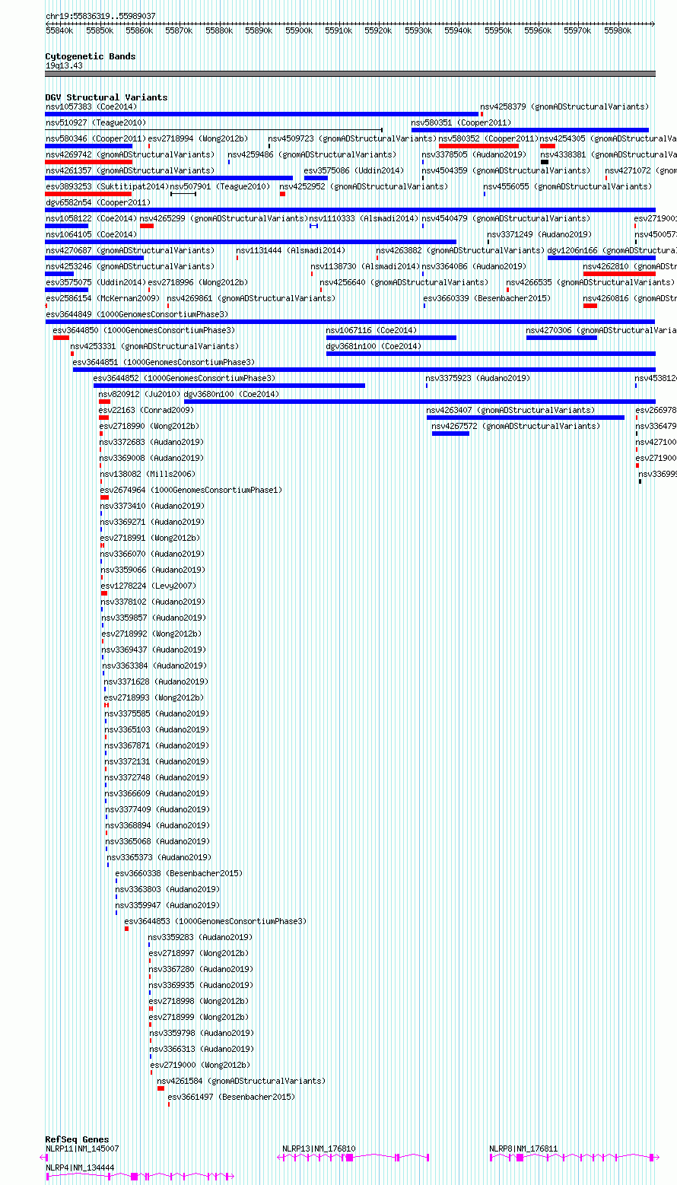Select esv3644853 variant label
677x1185 pixels.
pyautogui.click(x=215, y=921)
